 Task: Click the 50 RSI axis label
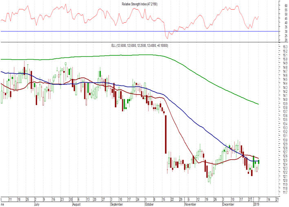coord(286,14)
